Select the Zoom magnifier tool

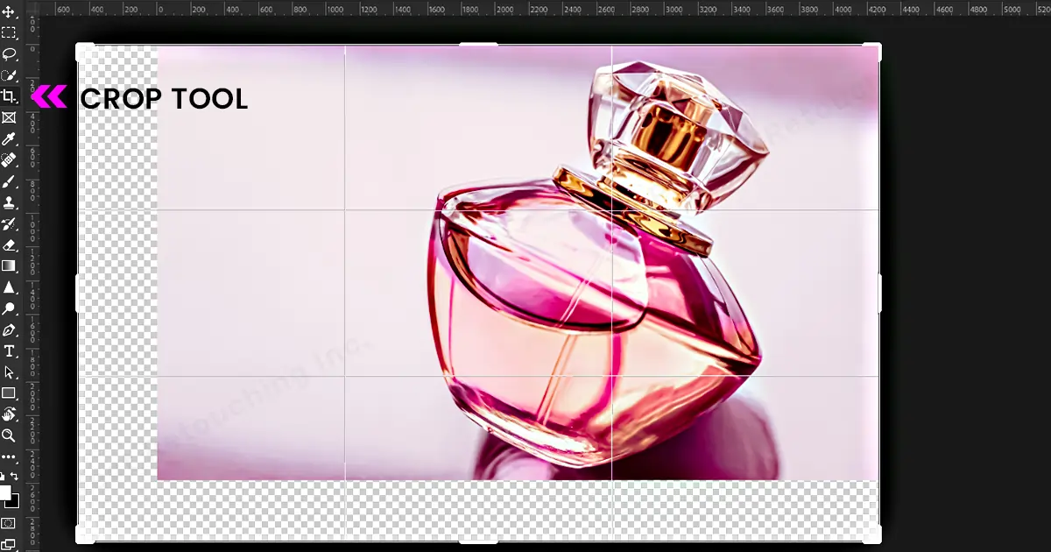(x=9, y=435)
